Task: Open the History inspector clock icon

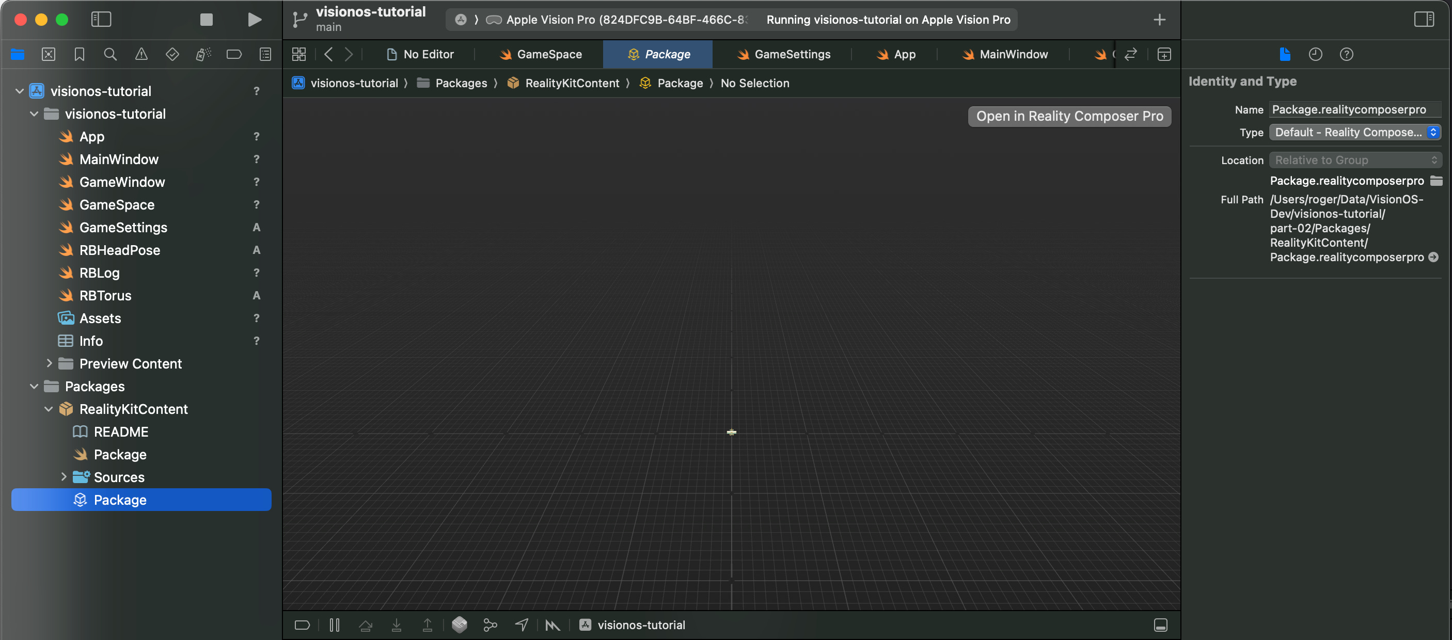Action: point(1315,55)
